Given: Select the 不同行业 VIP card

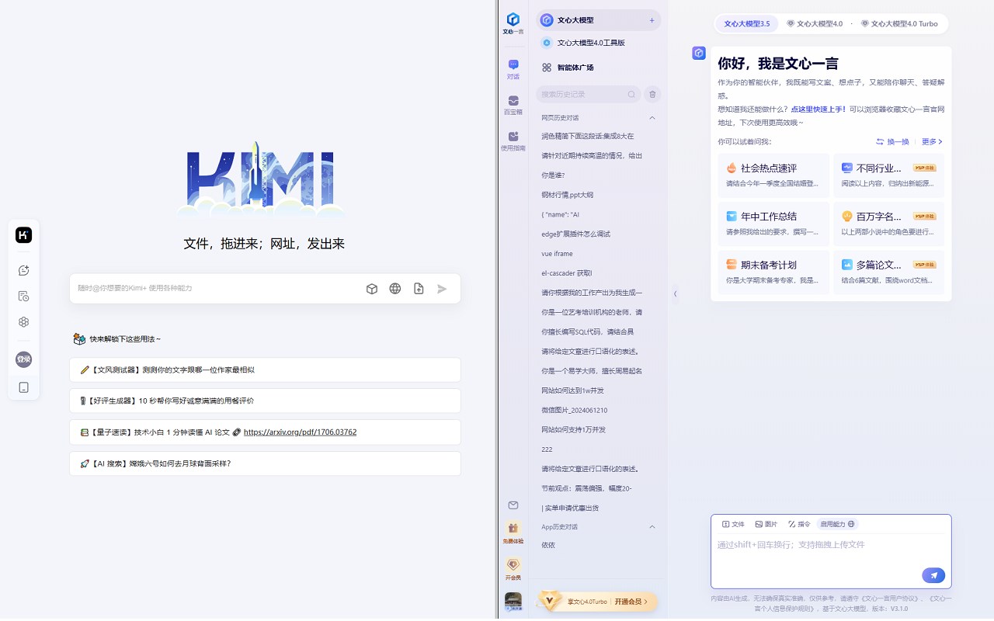Looking at the screenshot, I should 888,175.
